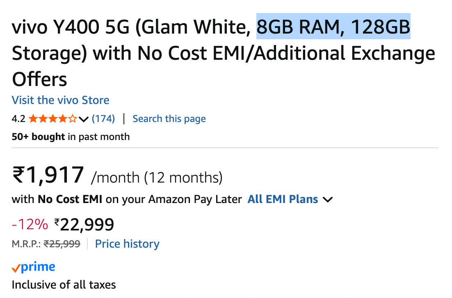The height and width of the screenshot is (298, 452).
Task: Click the 50+ bought in past month text
Action: pyautogui.click(x=71, y=137)
